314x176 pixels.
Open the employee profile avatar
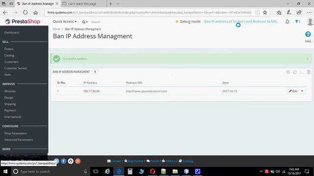310,22
